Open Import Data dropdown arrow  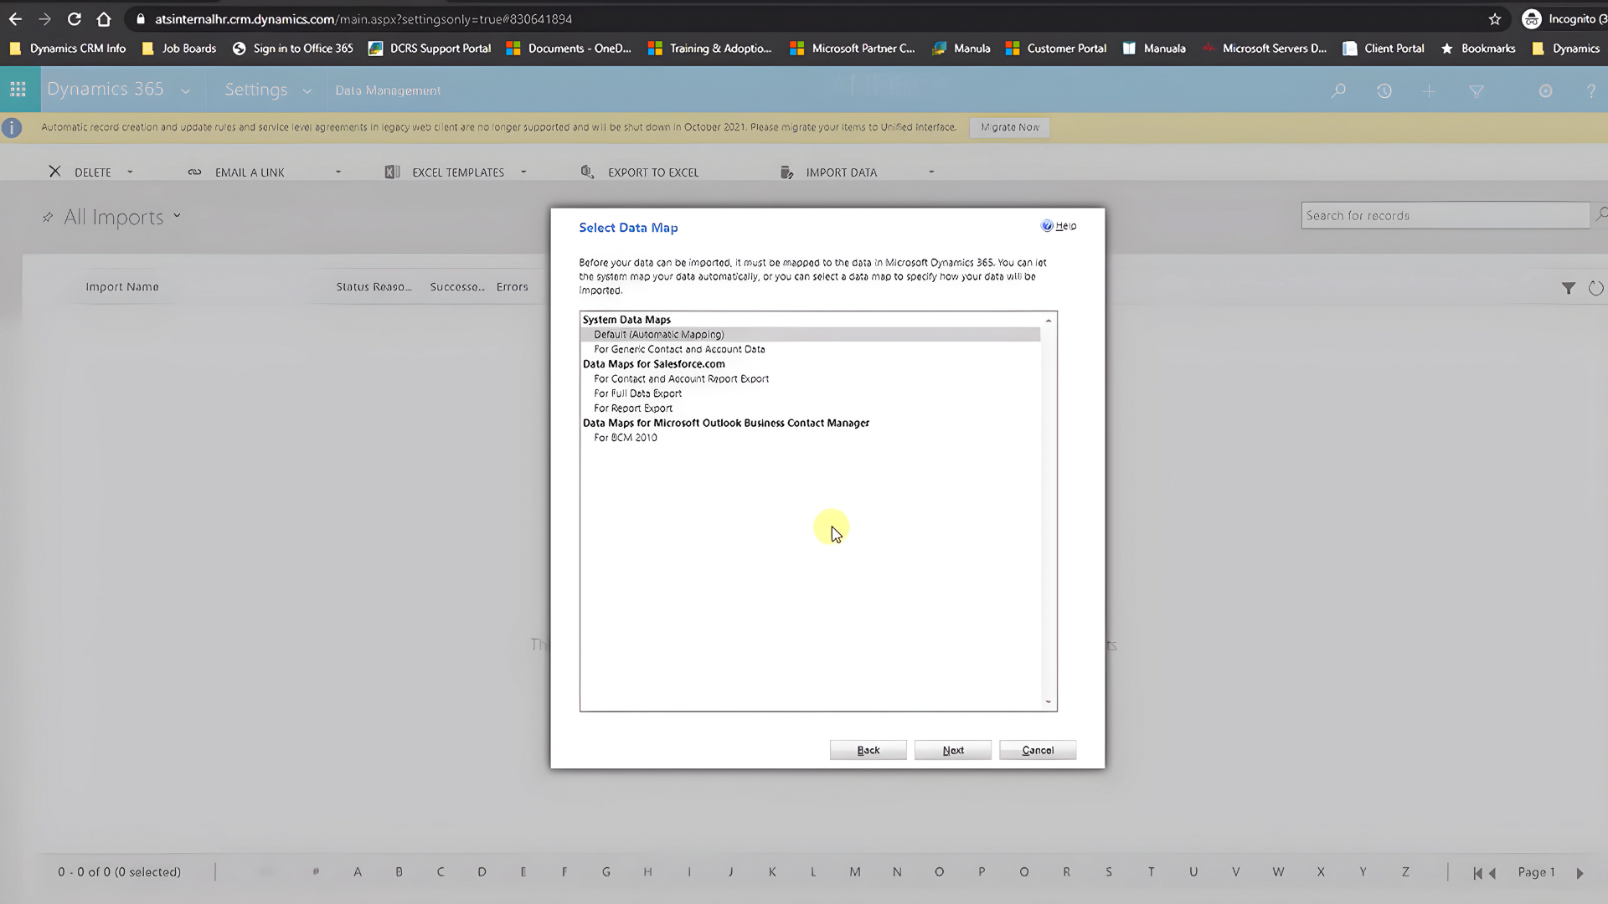[x=931, y=172]
